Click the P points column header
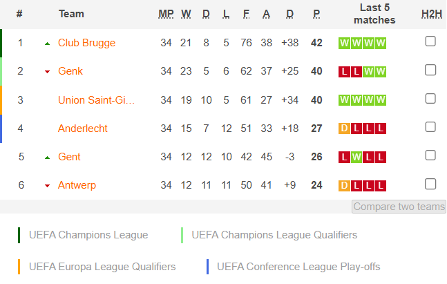The width and height of the screenshot is (447, 284). 316,14
